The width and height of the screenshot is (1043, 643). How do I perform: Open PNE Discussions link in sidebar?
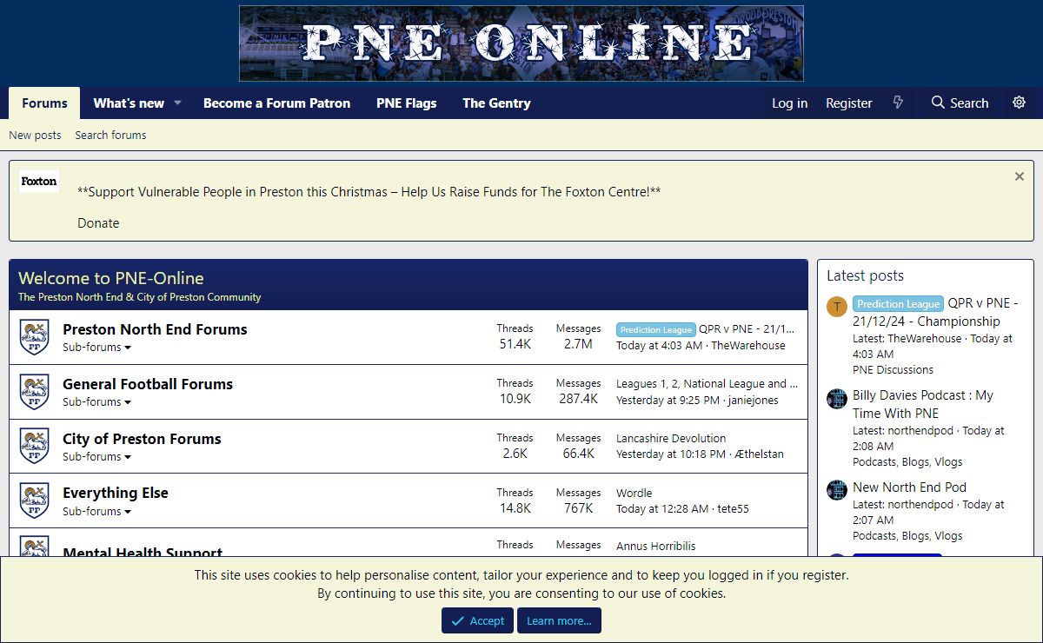point(893,369)
